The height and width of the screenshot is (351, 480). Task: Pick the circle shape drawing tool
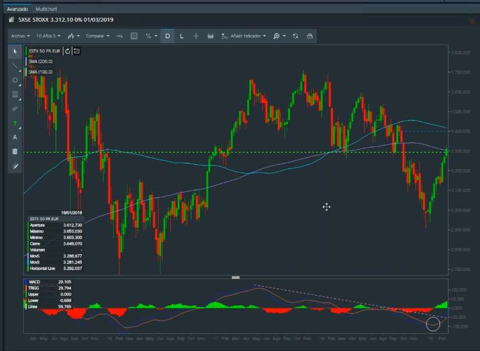[x=15, y=80]
